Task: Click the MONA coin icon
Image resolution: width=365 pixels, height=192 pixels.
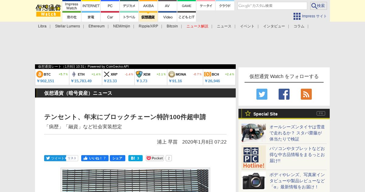Action: pyautogui.click(x=172, y=74)
